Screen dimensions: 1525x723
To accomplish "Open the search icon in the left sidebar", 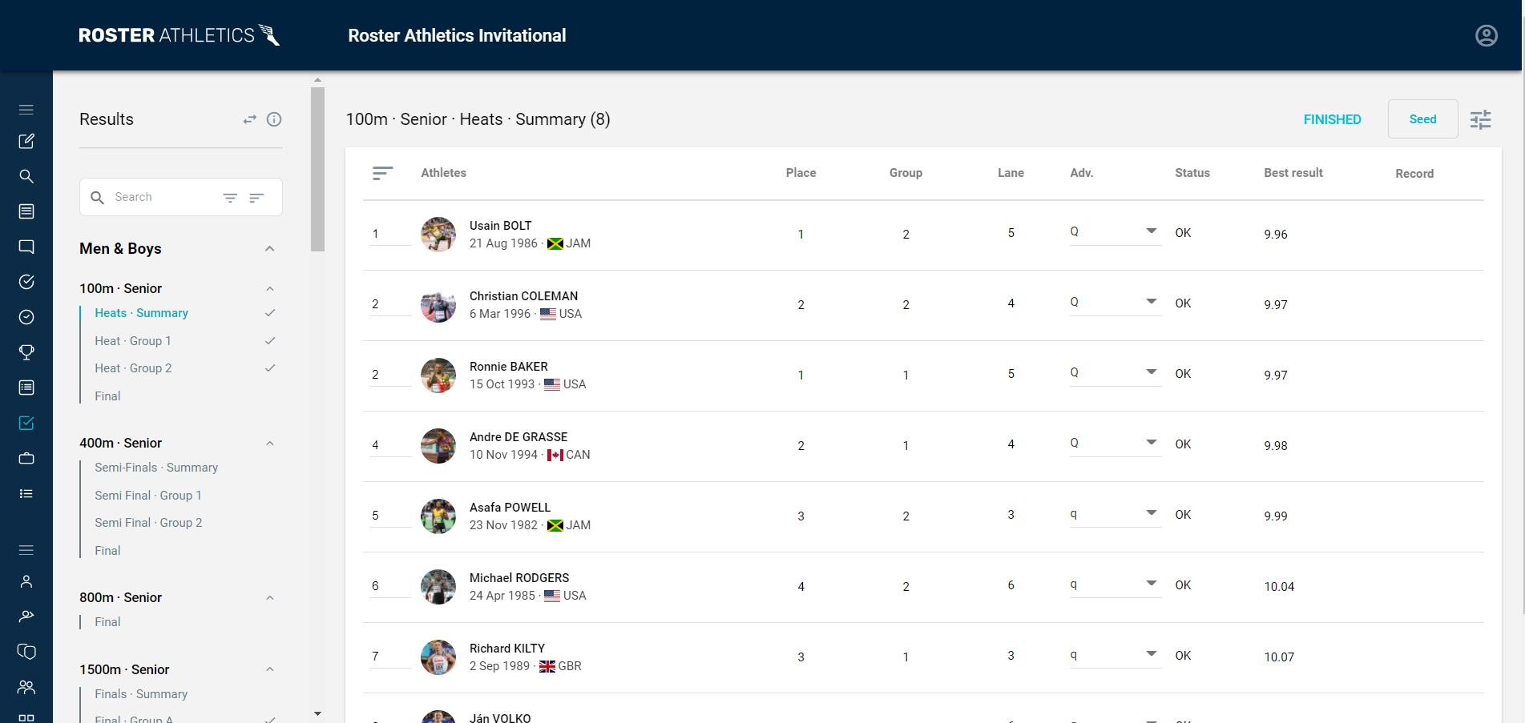I will 26,176.
